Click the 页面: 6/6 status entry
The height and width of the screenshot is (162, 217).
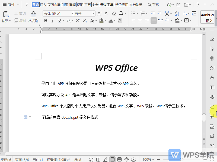click(22, 160)
